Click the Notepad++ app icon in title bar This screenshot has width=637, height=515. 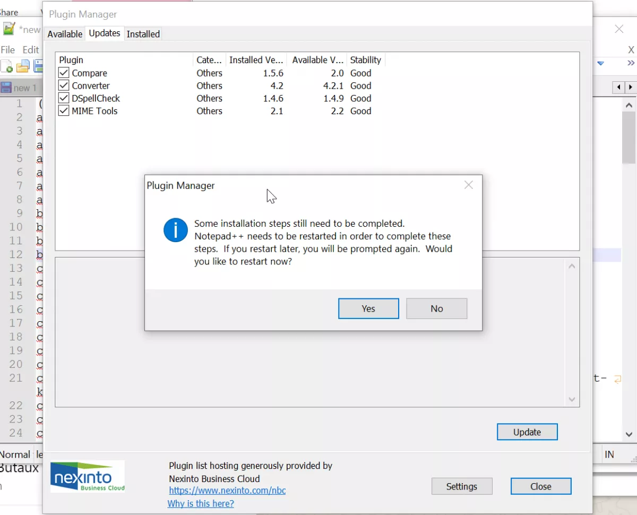8,29
